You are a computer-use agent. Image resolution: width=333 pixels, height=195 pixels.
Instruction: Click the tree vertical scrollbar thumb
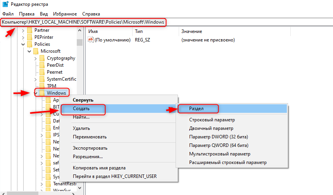pyautogui.click(x=79, y=42)
